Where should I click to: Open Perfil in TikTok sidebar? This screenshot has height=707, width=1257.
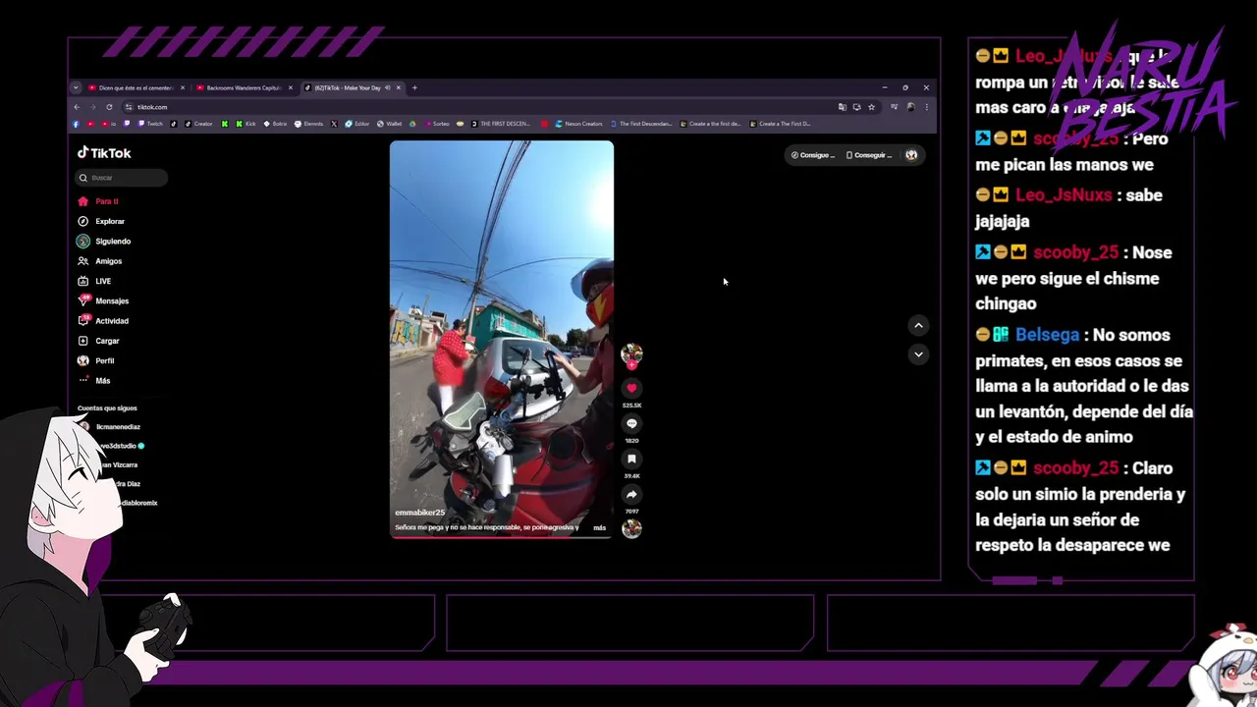click(x=96, y=360)
